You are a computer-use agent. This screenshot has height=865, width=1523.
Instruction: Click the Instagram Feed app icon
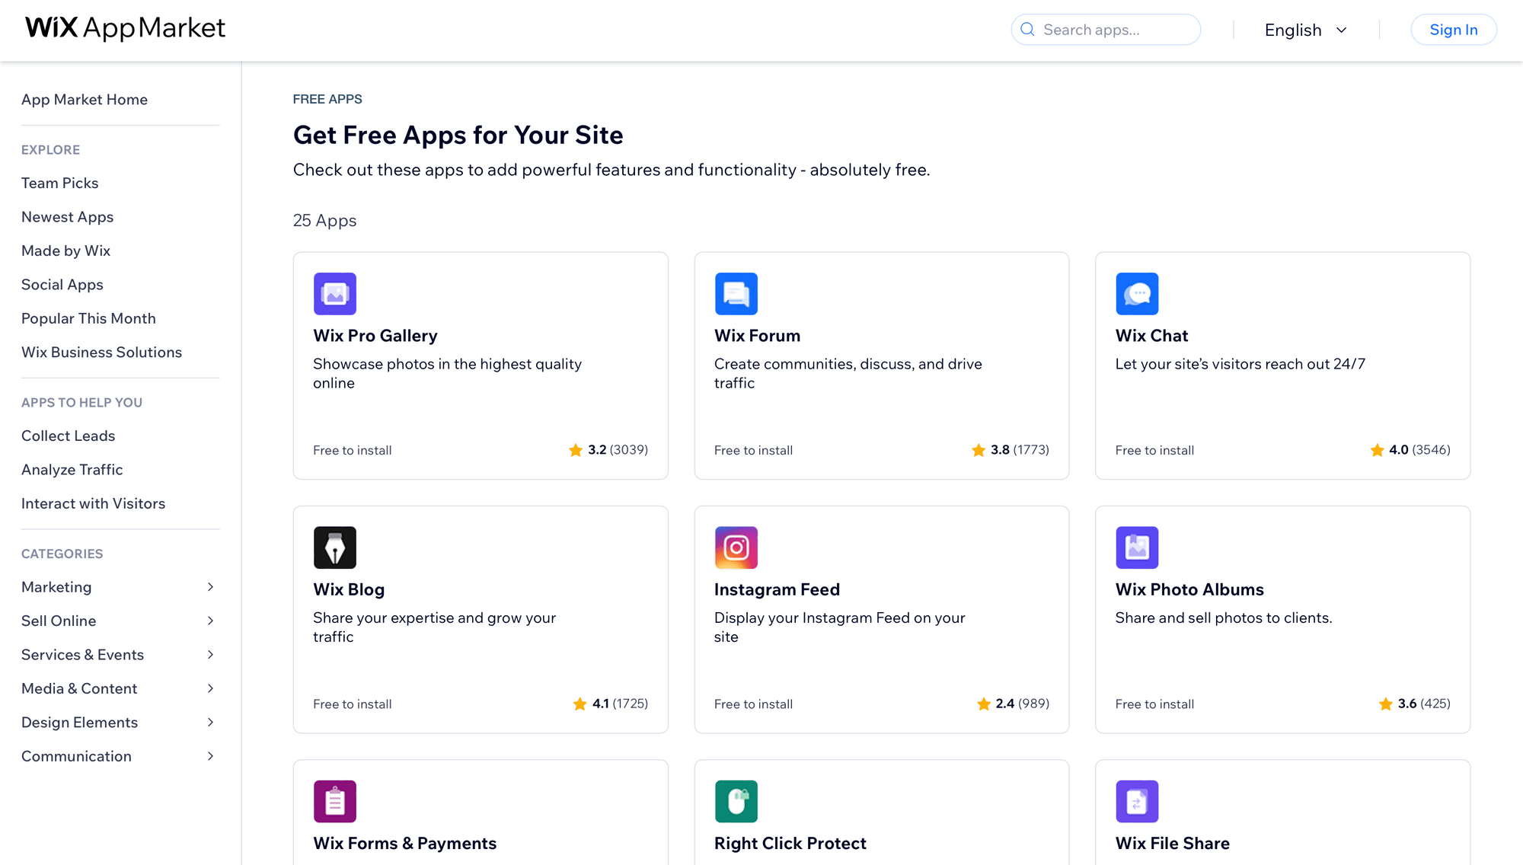(x=736, y=547)
